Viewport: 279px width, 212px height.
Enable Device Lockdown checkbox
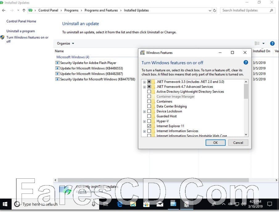pos(149,111)
